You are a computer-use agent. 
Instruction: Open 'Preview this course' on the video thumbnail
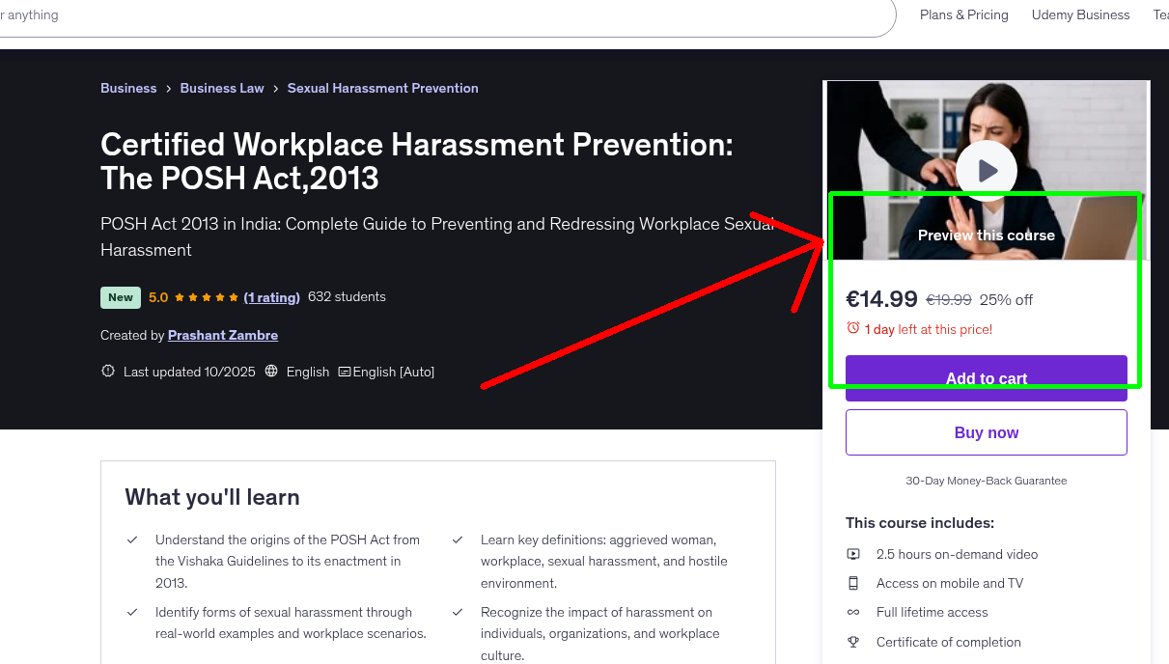987,235
